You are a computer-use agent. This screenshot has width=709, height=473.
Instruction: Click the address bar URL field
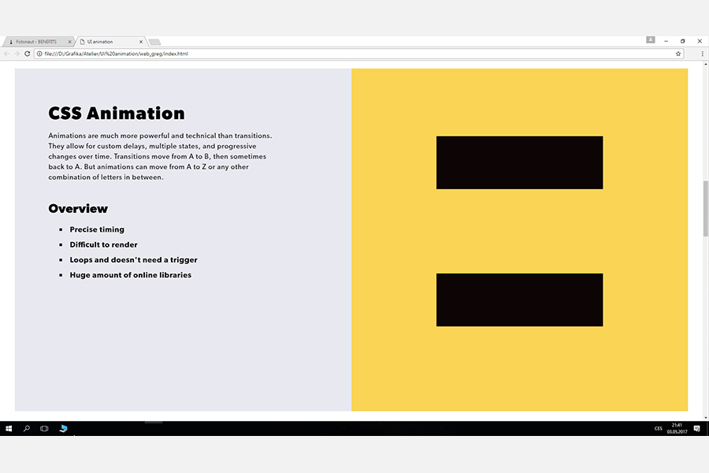(315, 54)
